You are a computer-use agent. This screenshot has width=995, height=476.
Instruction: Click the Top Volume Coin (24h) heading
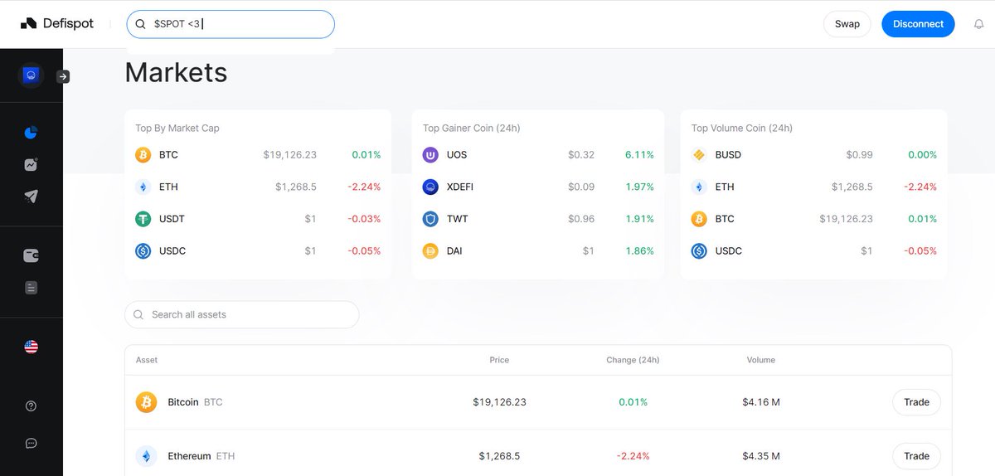pos(742,128)
